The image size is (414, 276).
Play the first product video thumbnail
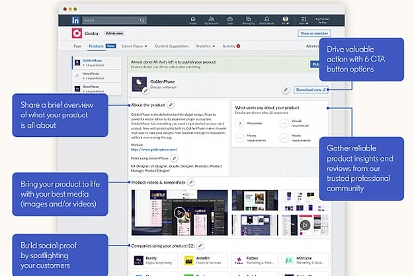179,213
